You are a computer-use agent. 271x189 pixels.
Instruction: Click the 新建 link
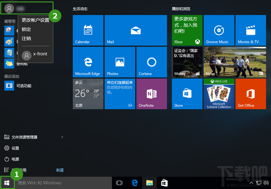(x=60, y=170)
